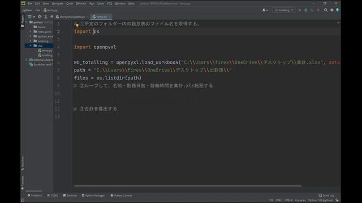Image resolution: width=362 pixels, height=203 pixels.
Task: Click UTF-8 encoding in status bar
Action: [x=288, y=200]
